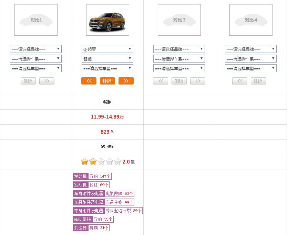Click the 39个 count tag
The height and width of the screenshot is (235, 288).
(137, 211)
